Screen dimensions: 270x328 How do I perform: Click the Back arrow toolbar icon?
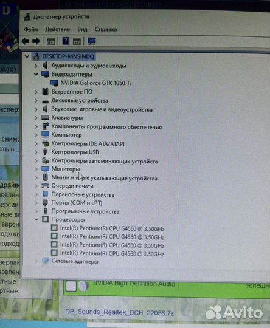coord(26,41)
